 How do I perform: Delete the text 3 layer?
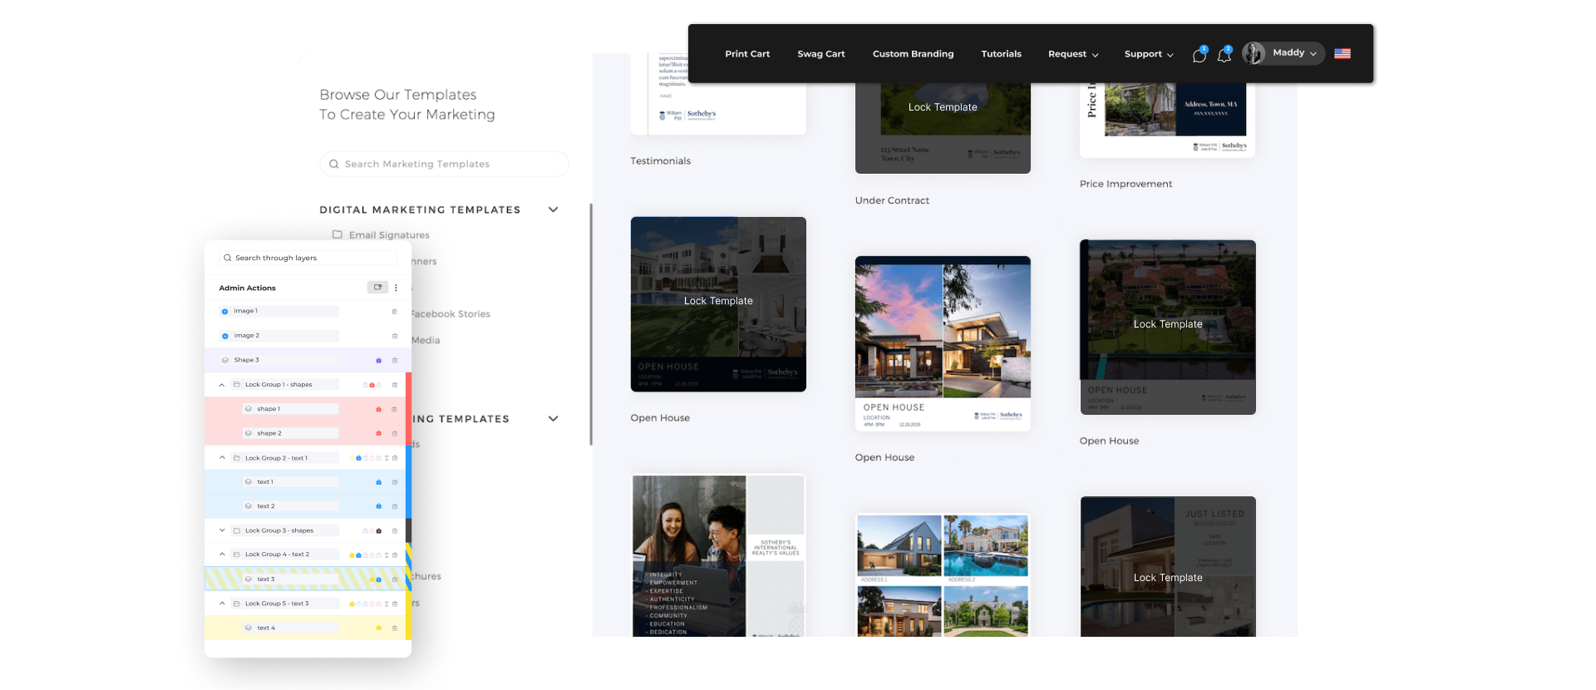click(x=395, y=579)
